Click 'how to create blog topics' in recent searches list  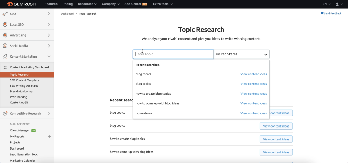(x=127, y=139)
